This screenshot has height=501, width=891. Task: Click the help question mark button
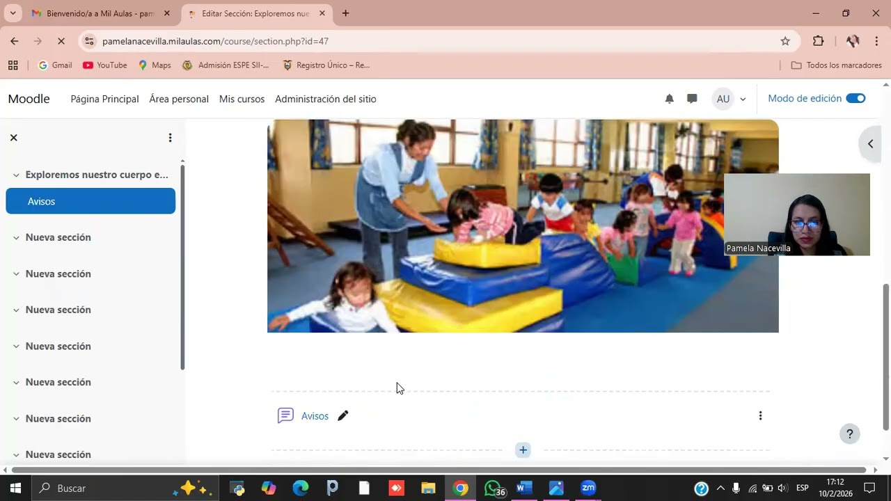coord(849,434)
